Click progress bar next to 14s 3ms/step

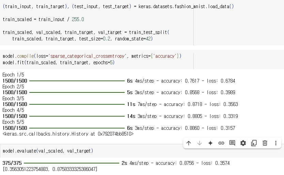[x=77, y=116]
